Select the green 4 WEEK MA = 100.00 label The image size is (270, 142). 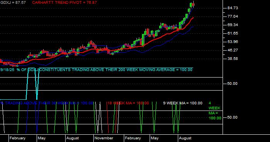tap(215, 111)
